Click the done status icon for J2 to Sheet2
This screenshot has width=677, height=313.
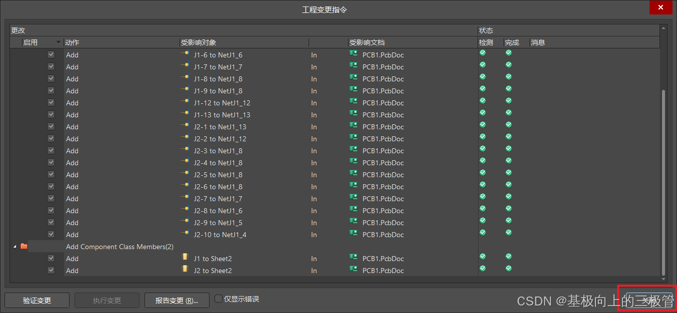click(508, 268)
